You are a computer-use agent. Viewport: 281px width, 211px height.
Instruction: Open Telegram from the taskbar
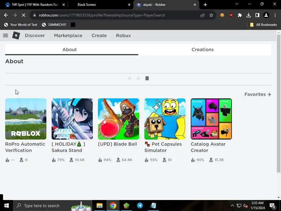click(x=140, y=206)
